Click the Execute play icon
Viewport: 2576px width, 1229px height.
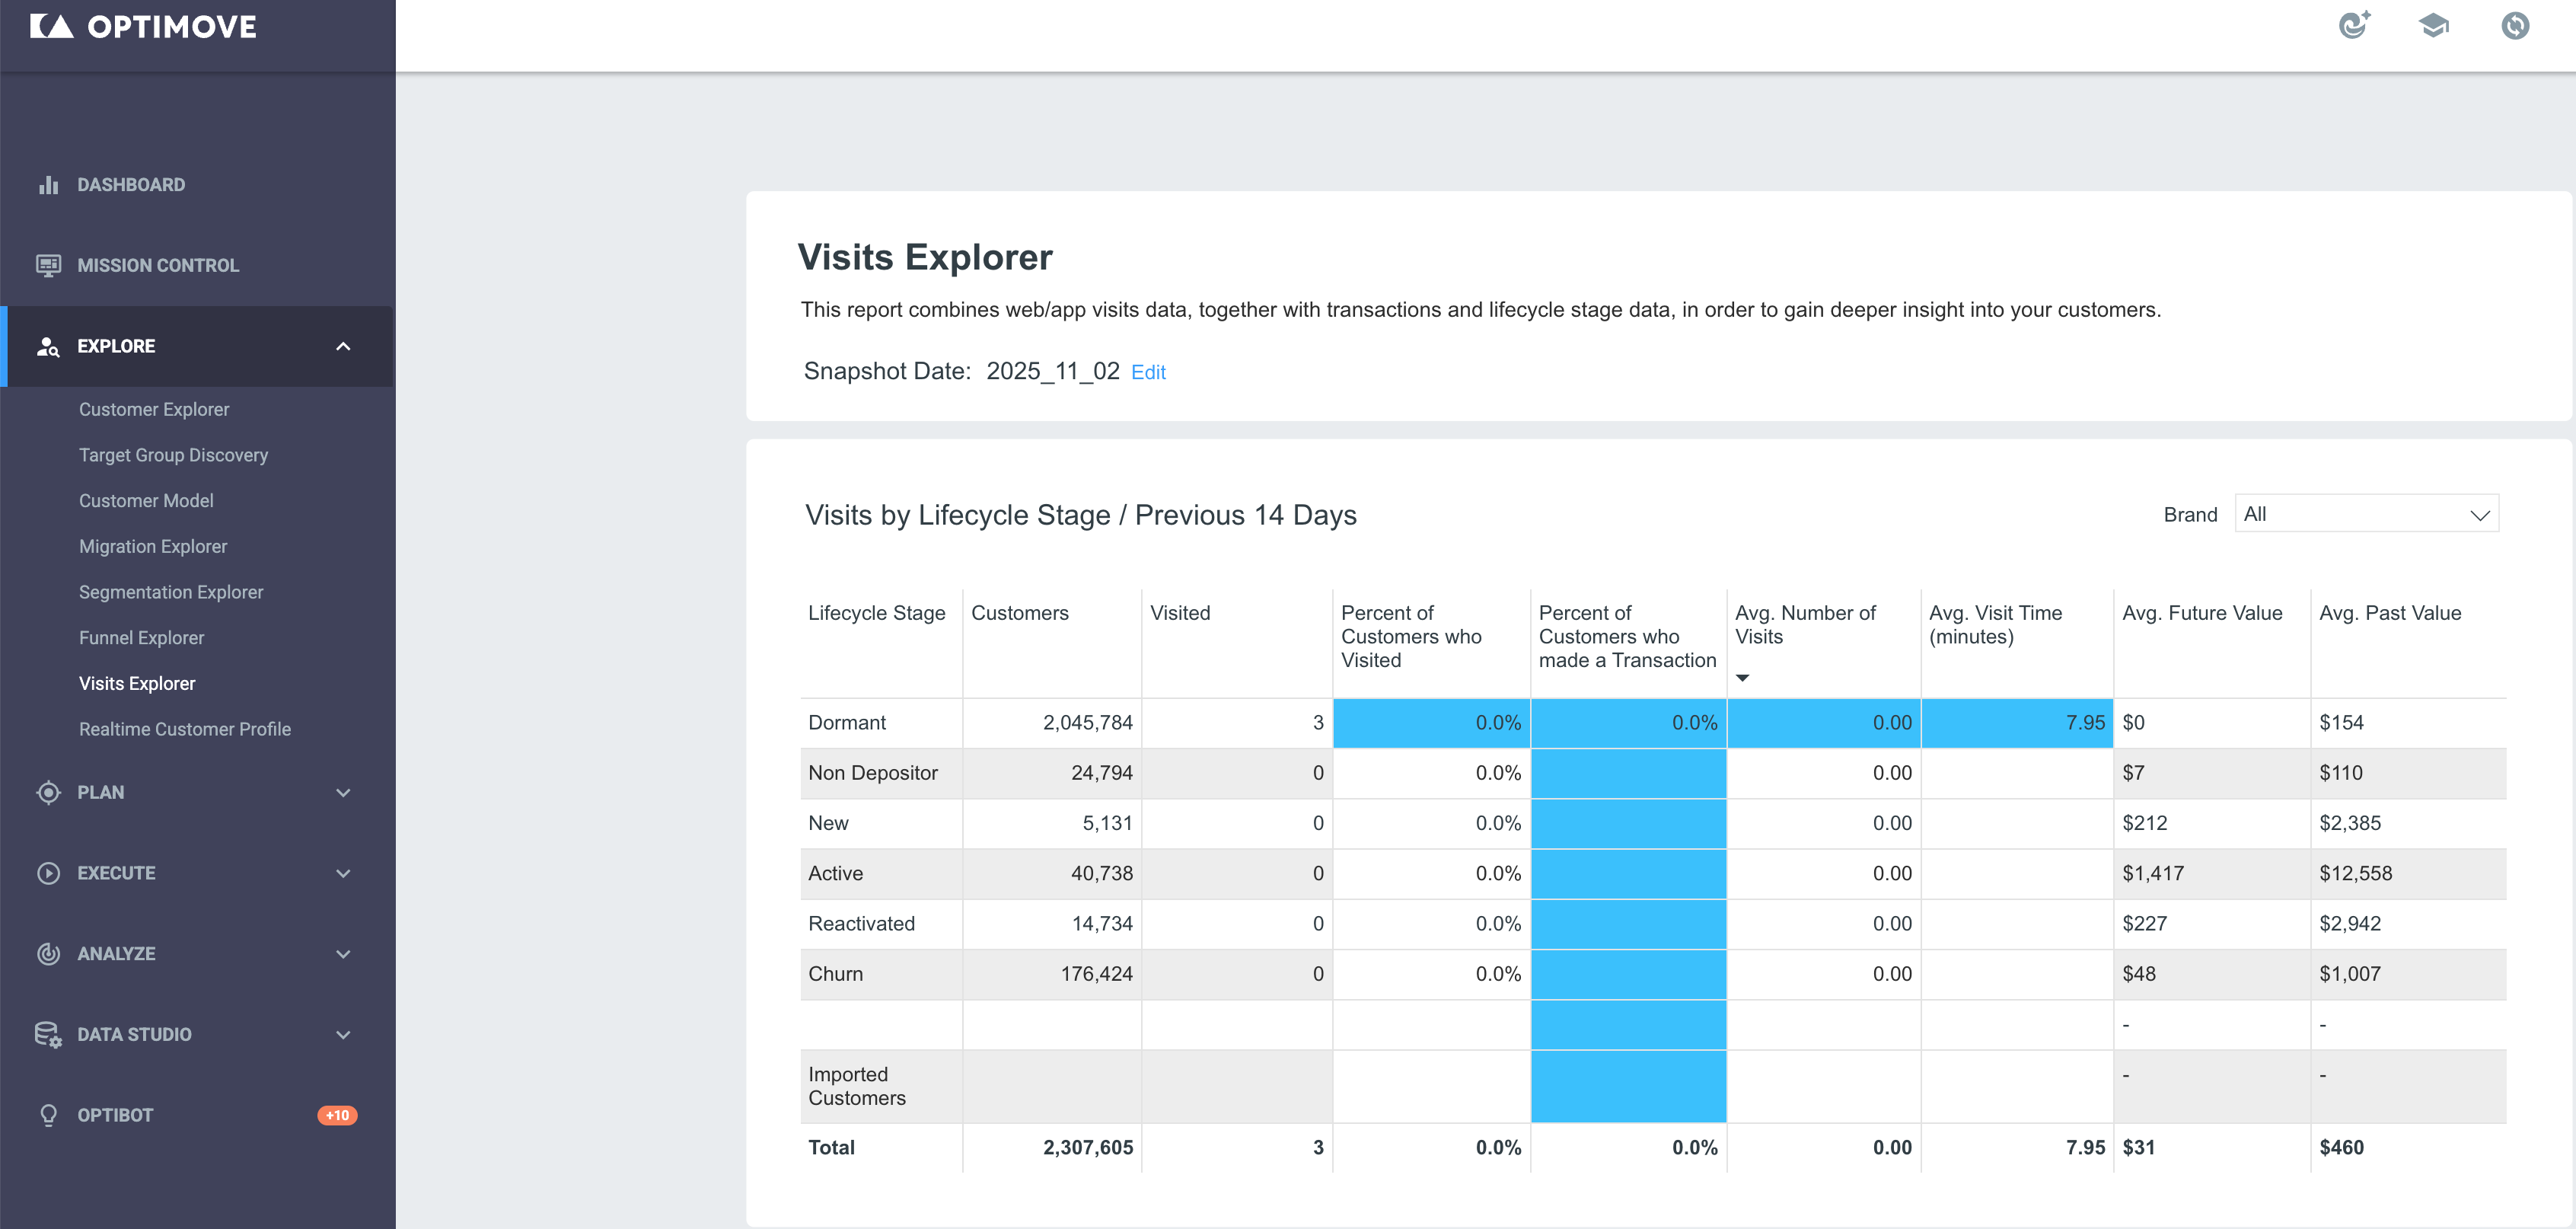pyautogui.click(x=48, y=873)
